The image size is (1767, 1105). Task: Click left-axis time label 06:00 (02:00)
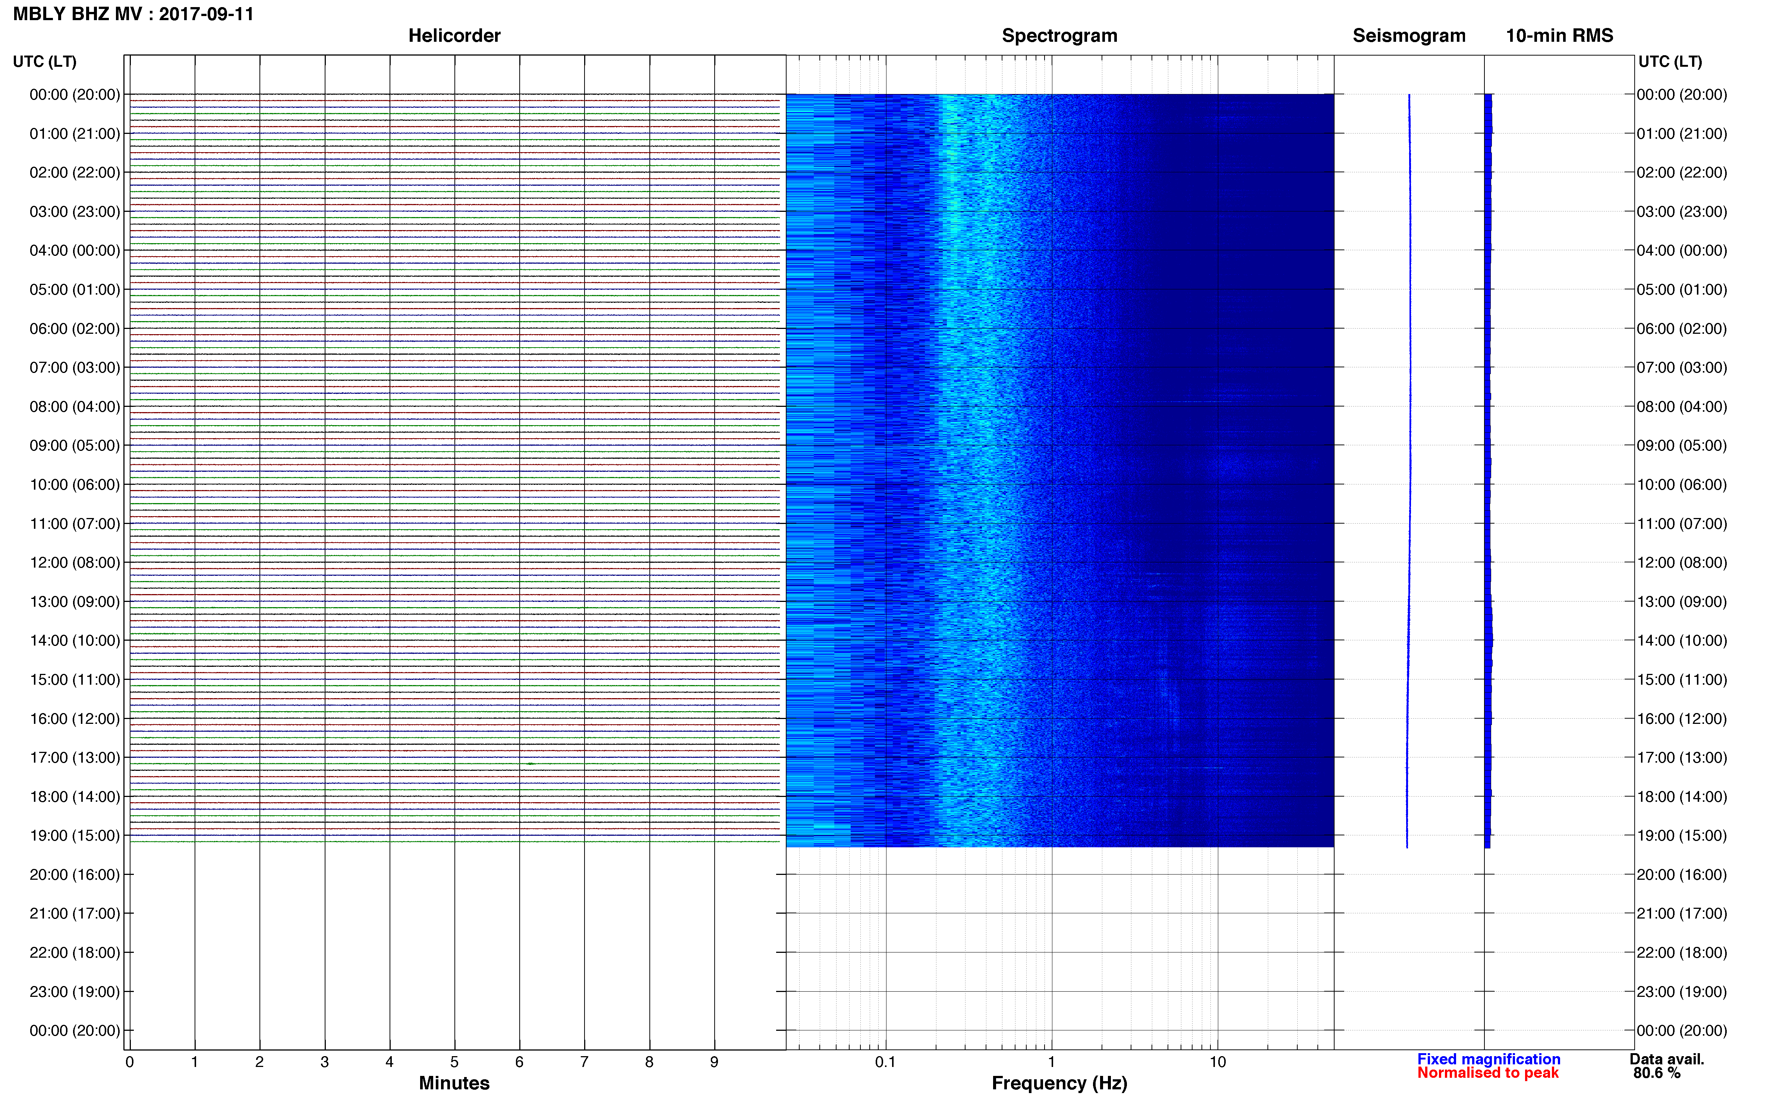coord(75,329)
